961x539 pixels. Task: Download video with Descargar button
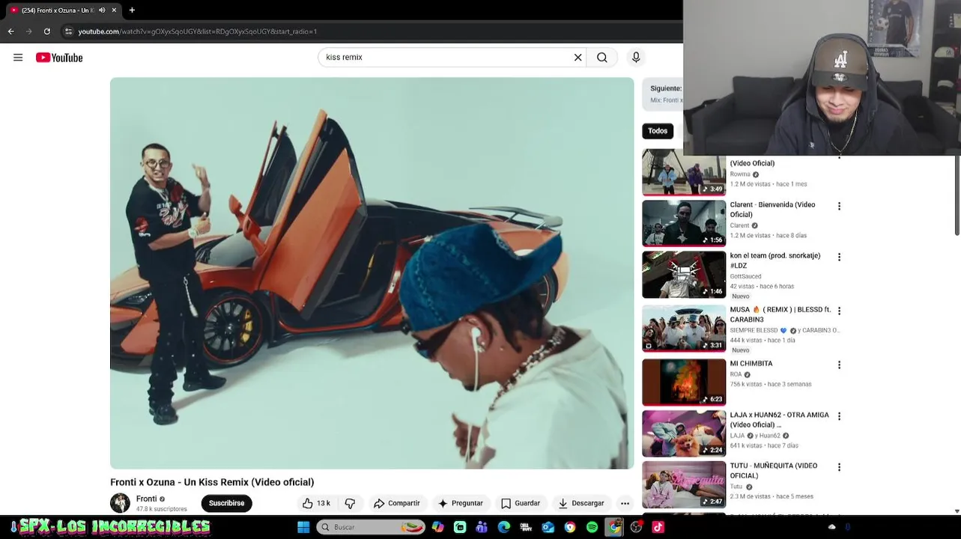(x=581, y=503)
